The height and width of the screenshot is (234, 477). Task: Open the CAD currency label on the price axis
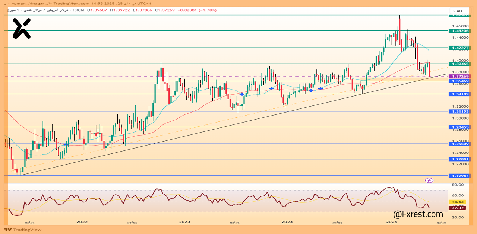coord(457,10)
